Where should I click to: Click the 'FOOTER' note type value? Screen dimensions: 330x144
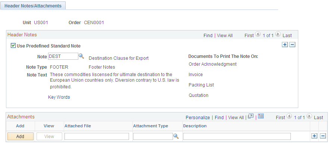click(x=59, y=67)
